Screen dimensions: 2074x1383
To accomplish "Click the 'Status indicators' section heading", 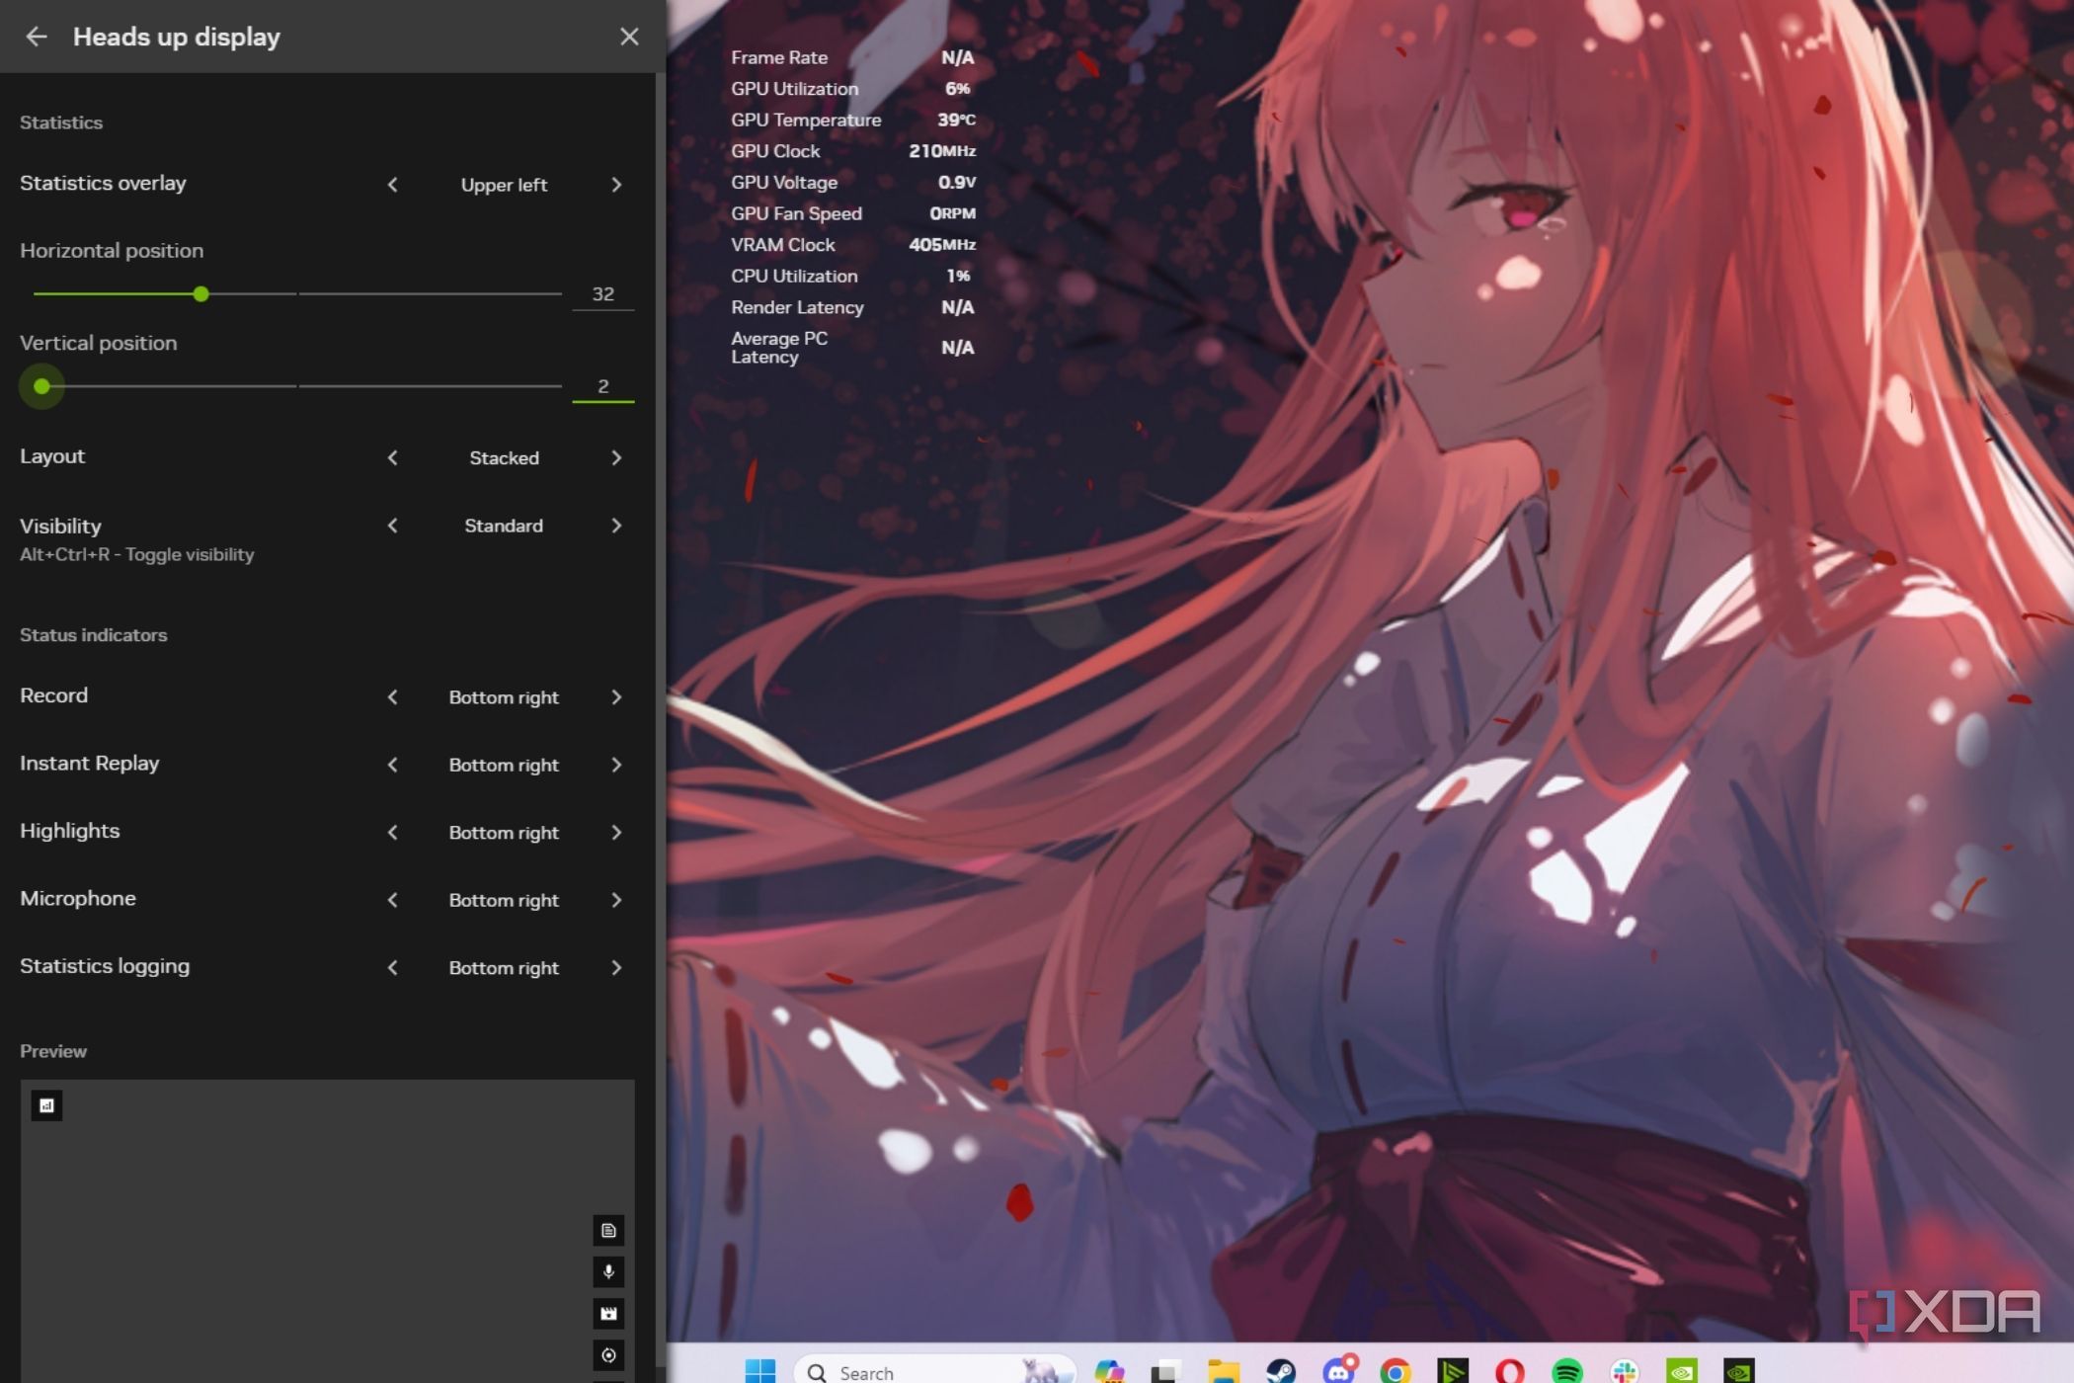I will (x=94, y=635).
